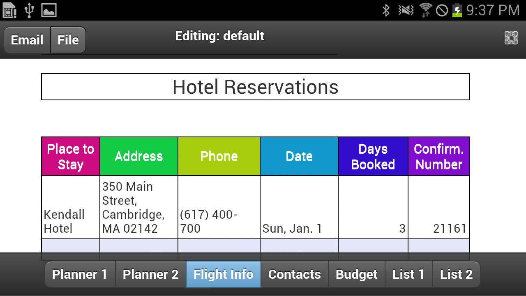Tap the Wi-Fi signal icon
Screen dimensions: 526x296
[425, 10]
